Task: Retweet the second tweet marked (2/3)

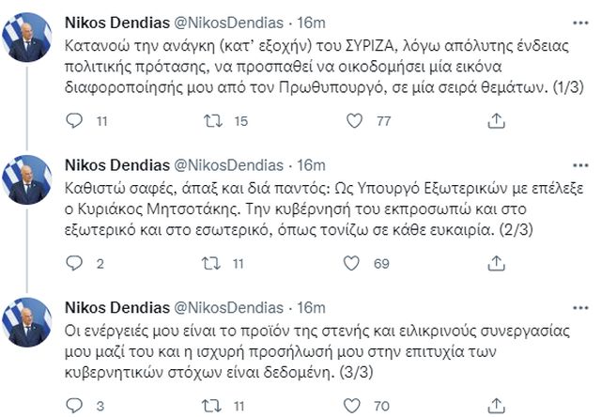Action: point(214,264)
